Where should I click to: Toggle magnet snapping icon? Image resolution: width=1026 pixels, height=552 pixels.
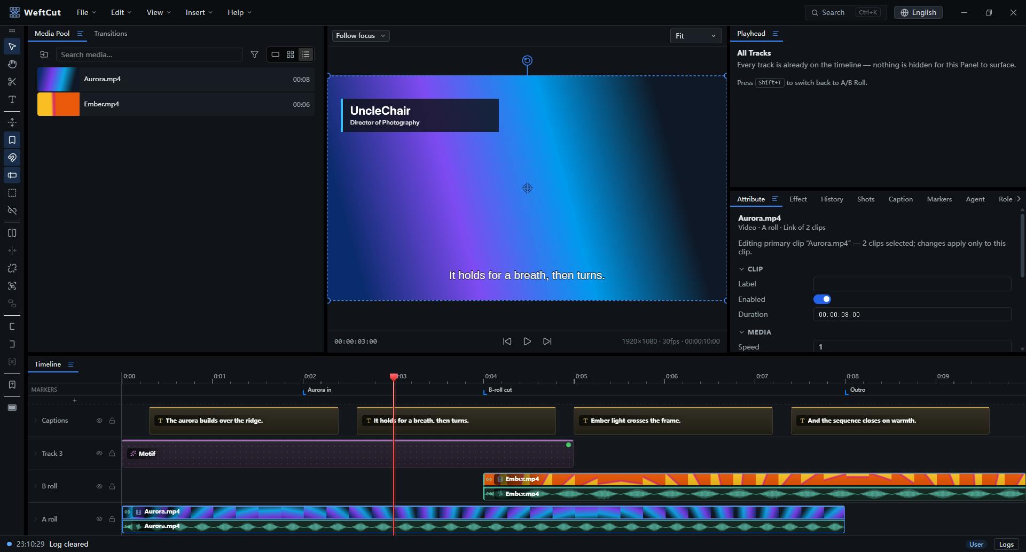click(x=12, y=158)
